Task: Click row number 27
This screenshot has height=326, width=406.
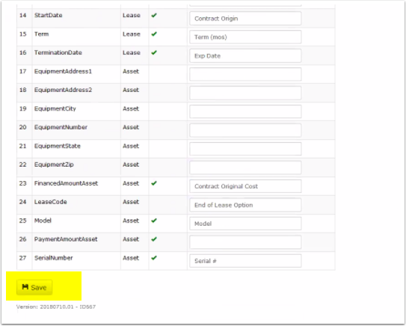Action: (22, 258)
